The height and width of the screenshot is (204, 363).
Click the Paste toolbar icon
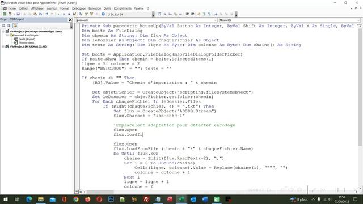click(35, 14)
